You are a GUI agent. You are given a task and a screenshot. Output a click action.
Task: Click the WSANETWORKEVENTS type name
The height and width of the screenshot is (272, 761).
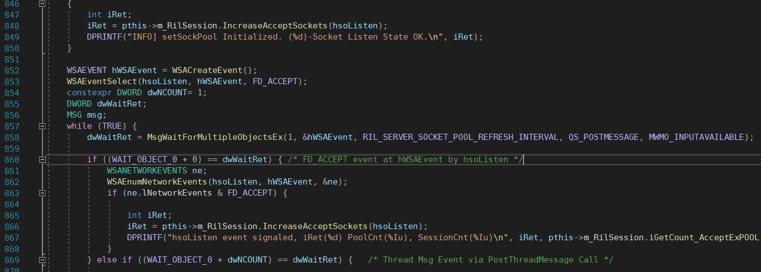(147, 171)
